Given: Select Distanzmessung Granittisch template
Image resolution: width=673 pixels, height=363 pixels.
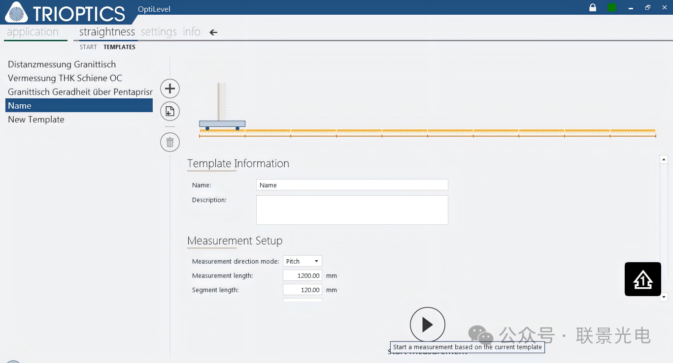Looking at the screenshot, I should coord(62,64).
